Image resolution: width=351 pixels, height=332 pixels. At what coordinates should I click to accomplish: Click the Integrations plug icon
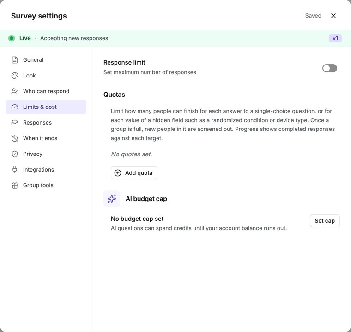click(x=15, y=170)
